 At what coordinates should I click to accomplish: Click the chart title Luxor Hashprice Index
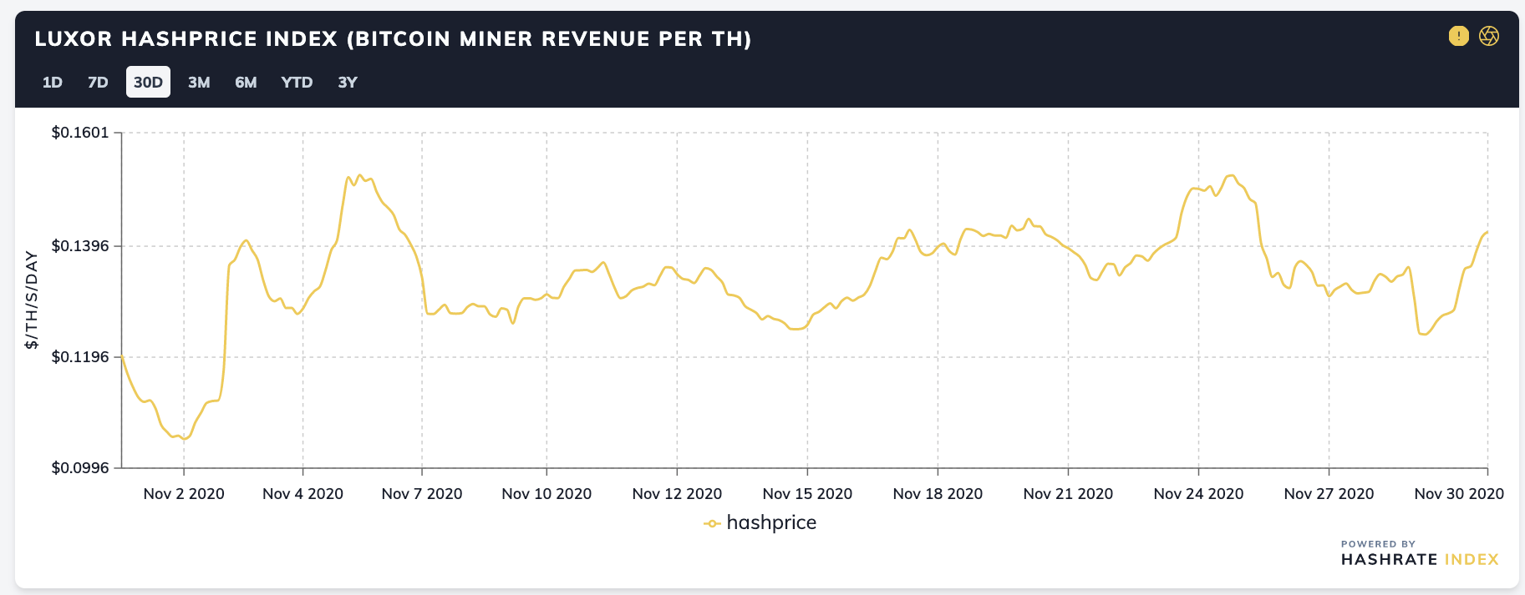pyautogui.click(x=393, y=39)
